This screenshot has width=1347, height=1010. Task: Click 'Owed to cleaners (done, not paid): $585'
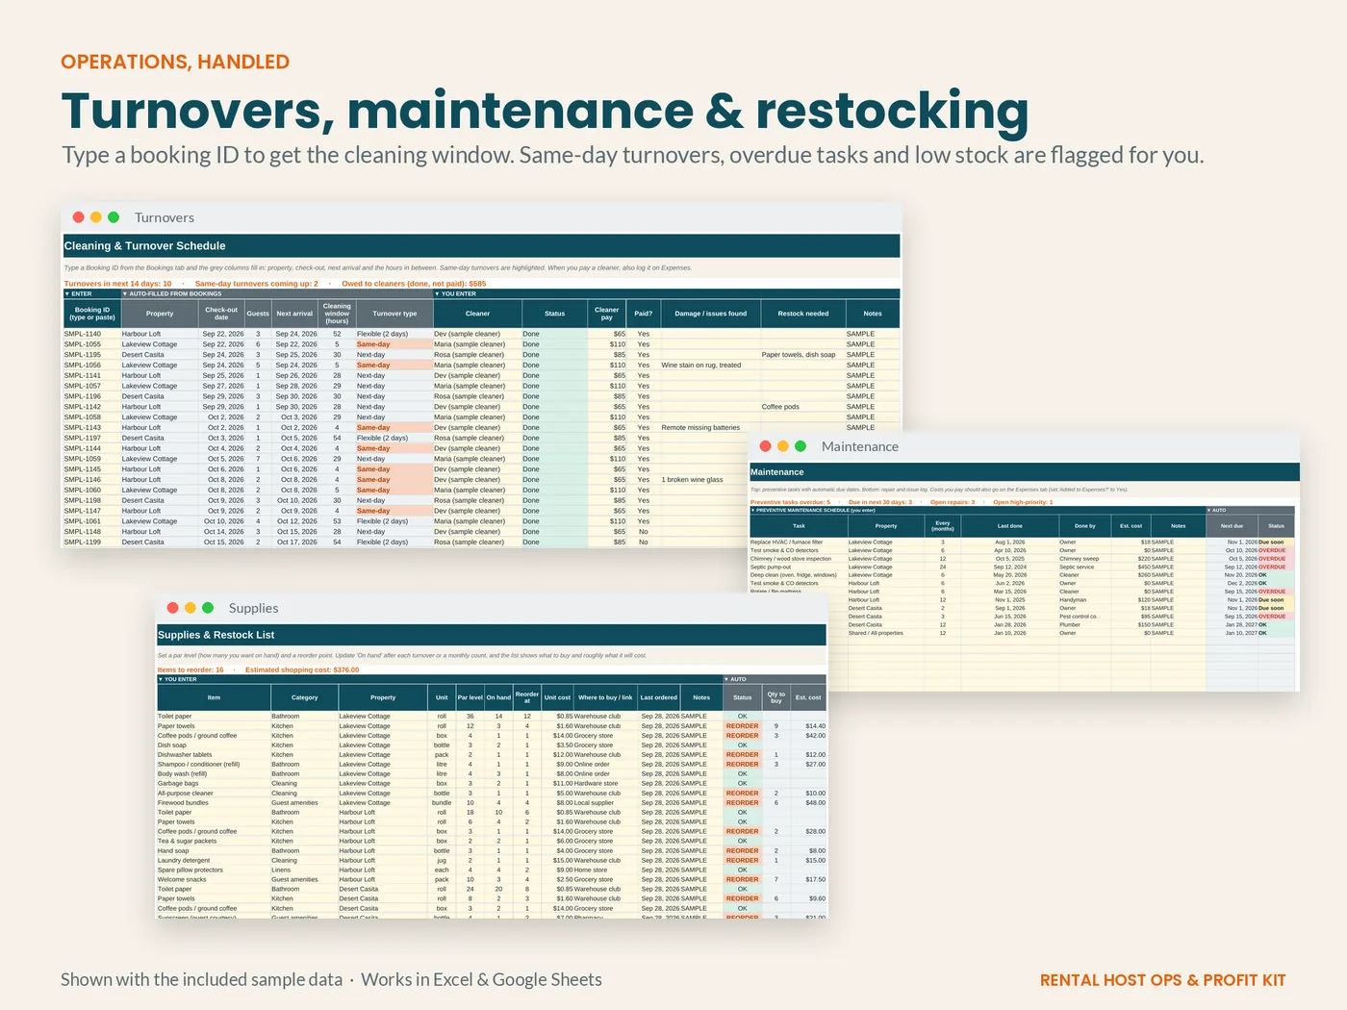point(414,284)
